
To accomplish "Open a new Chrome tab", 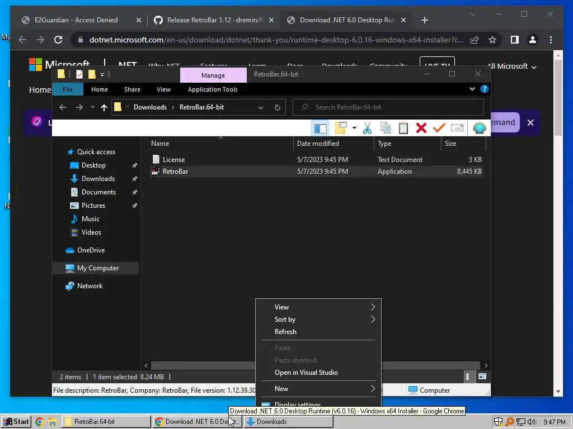I will point(424,20).
